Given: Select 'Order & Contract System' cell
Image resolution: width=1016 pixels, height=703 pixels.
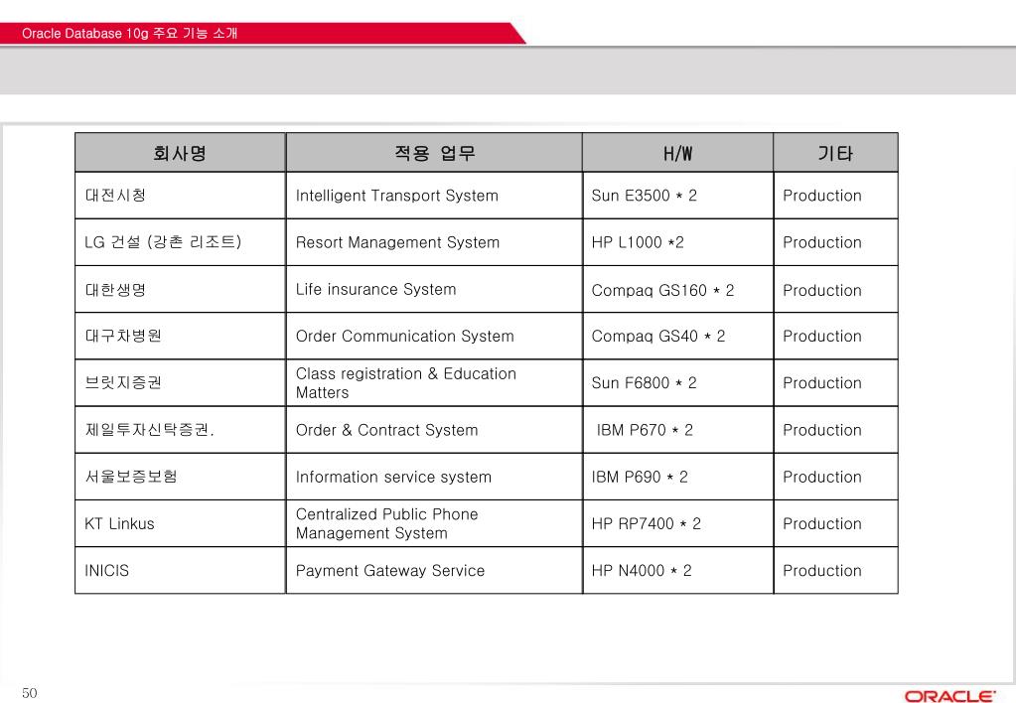Looking at the screenshot, I should tap(434, 430).
